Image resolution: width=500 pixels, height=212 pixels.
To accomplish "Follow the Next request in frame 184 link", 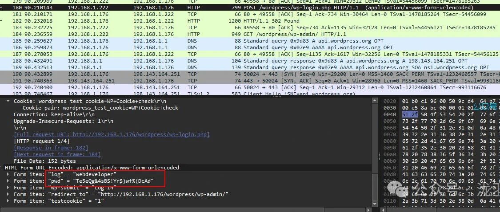I will (57, 154).
